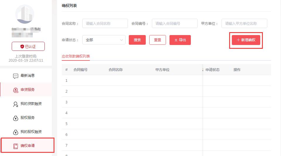Click the 最新消息 message bubble icon
This screenshot has width=281, height=156.
16,76
